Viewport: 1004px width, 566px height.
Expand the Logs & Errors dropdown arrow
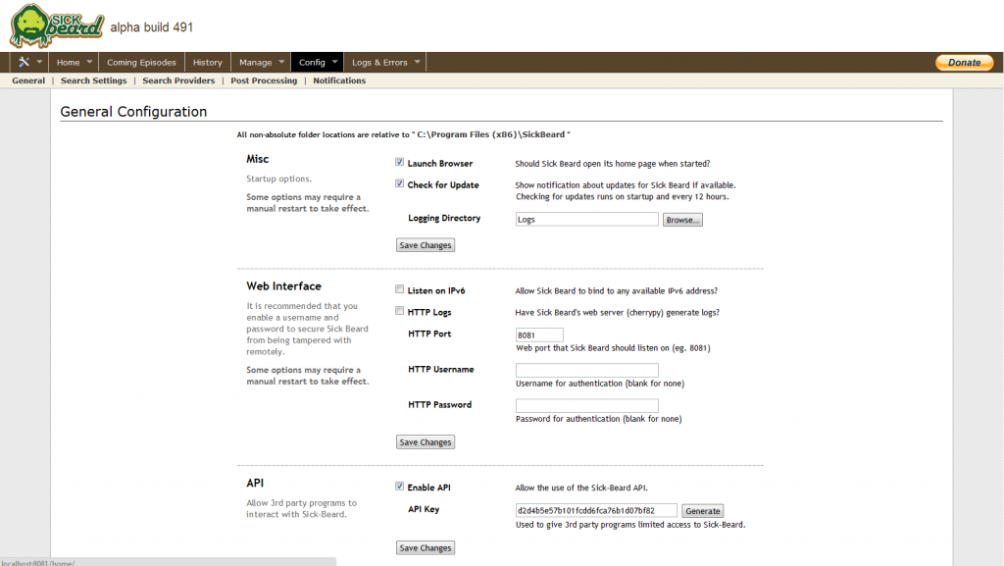click(x=418, y=62)
